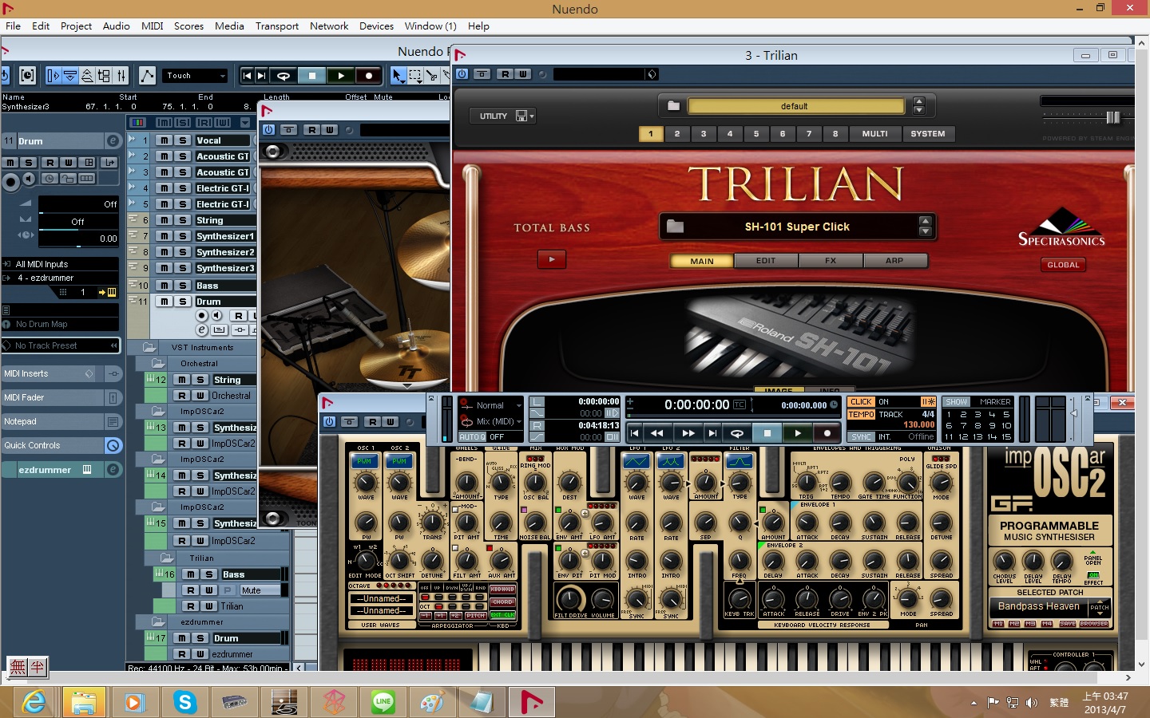This screenshot has height=718, width=1150.
Task: Open Skype from the Windows taskbar
Action: 184,702
